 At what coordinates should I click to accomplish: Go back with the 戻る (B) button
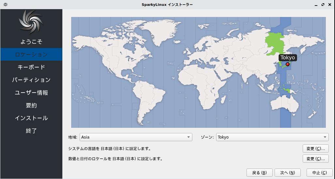tap(259, 172)
